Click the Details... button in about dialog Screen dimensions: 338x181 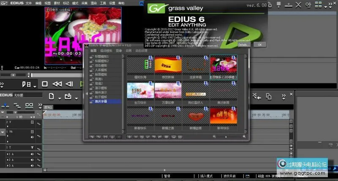click(x=244, y=44)
